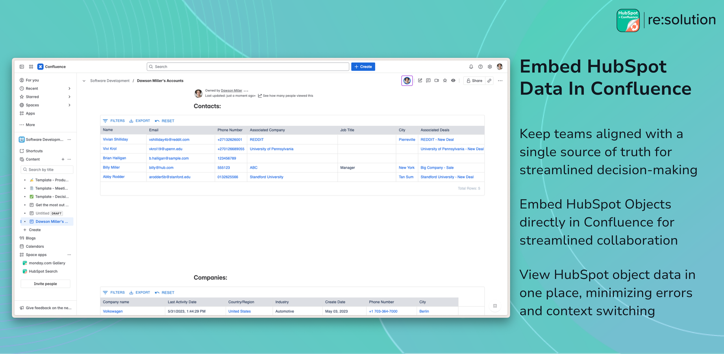Open the Volkswagen company link

[113, 311]
